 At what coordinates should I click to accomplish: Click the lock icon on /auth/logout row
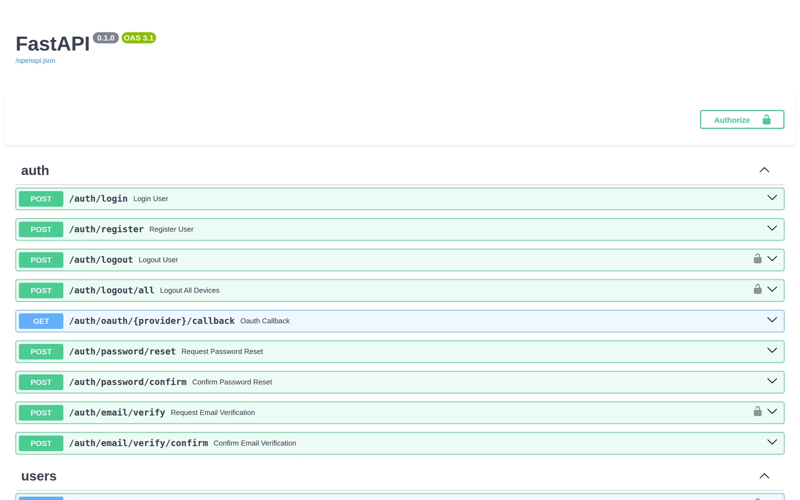pos(757,258)
